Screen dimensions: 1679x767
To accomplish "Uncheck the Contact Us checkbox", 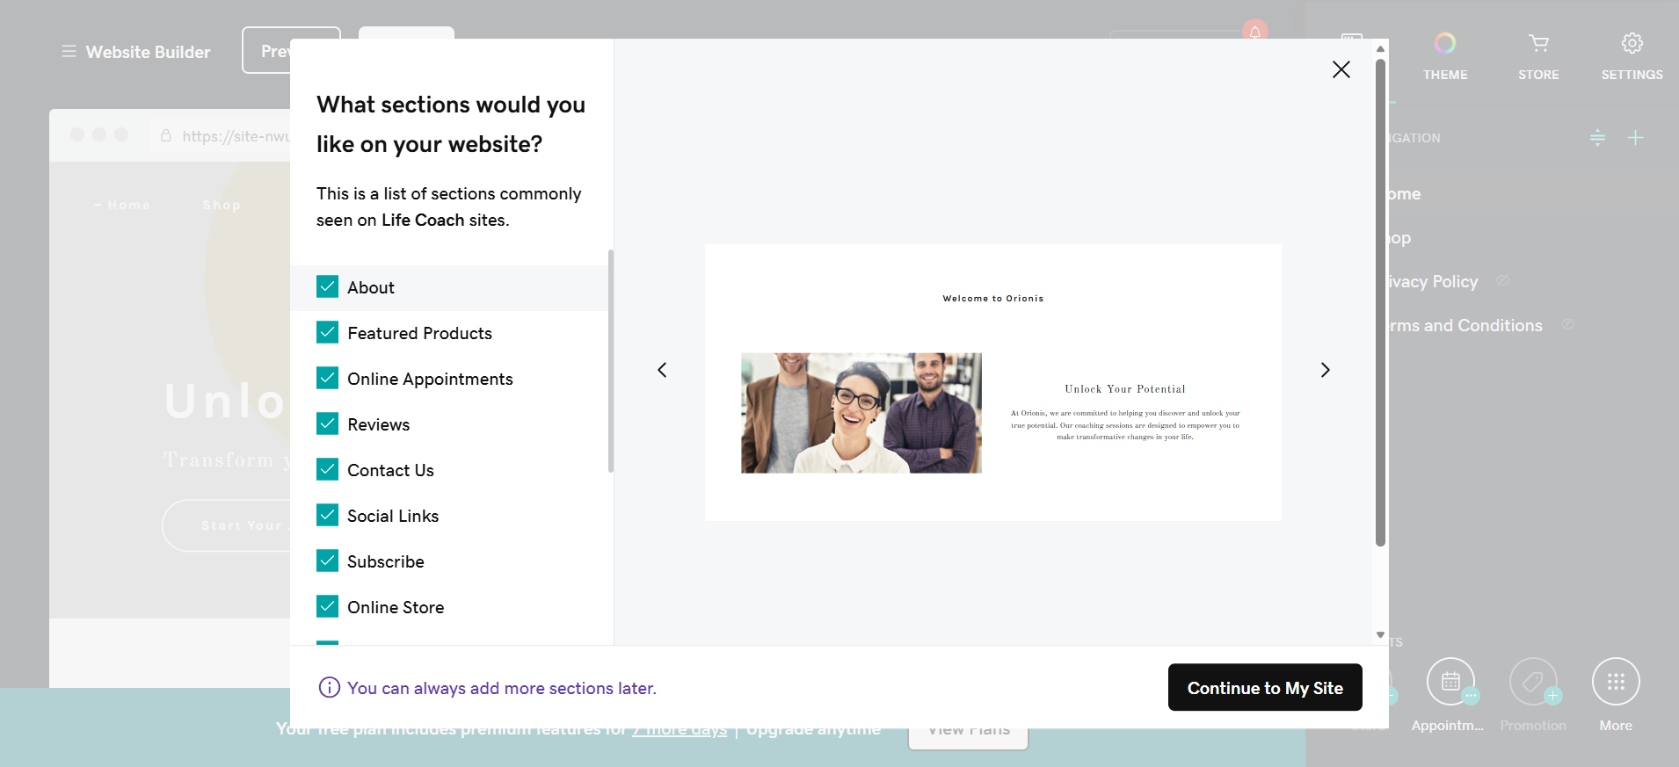I will point(327,469).
